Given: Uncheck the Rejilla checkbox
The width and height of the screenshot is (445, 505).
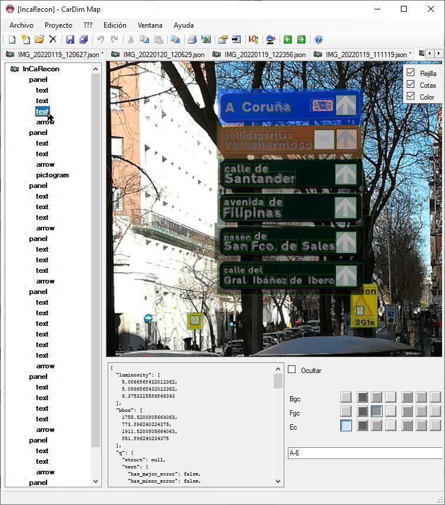Looking at the screenshot, I should (411, 72).
